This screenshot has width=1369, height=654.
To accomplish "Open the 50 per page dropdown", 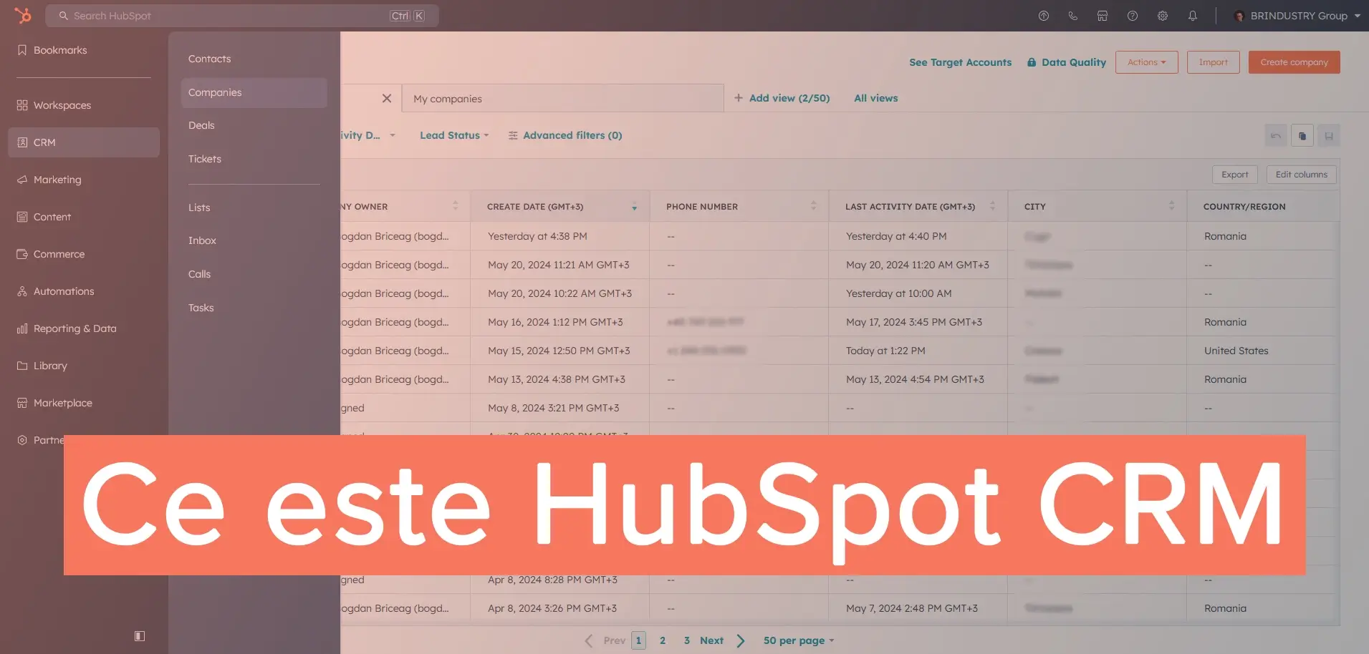I will 799,640.
